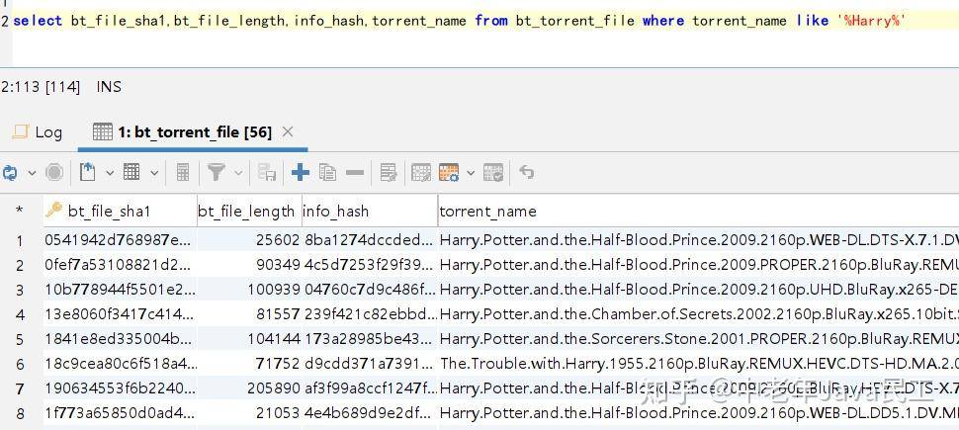Click the key icon in bt_file_sha1 header
This screenshot has width=959, height=430.
53,210
